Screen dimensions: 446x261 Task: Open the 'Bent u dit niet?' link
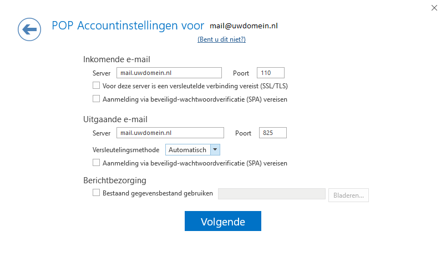coord(221,39)
